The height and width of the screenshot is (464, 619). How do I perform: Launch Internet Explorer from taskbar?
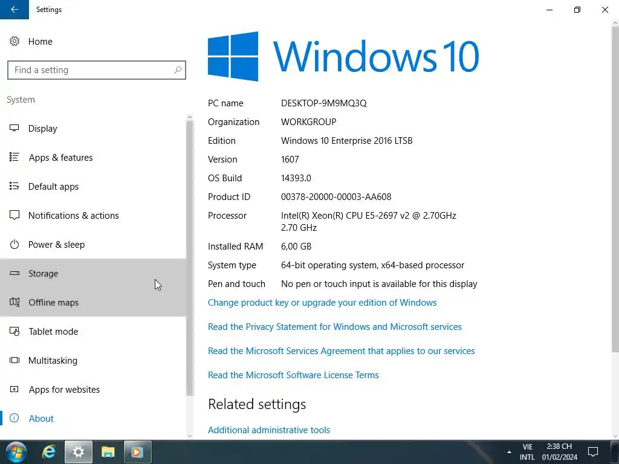tap(48, 452)
